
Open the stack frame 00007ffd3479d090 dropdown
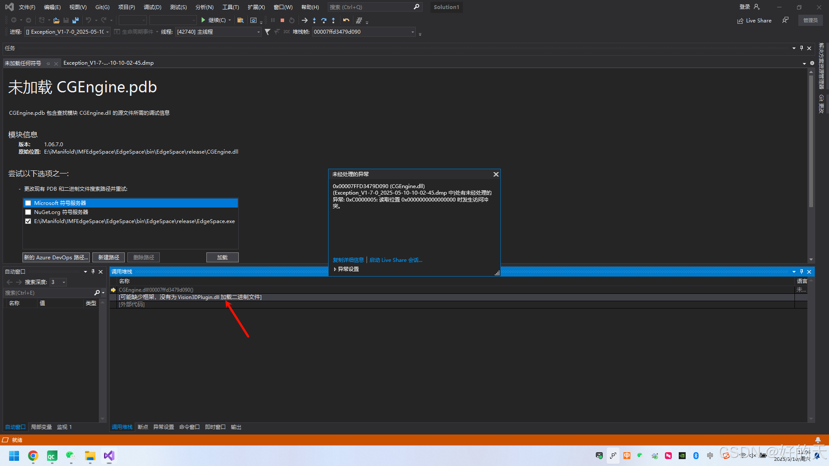click(x=412, y=32)
